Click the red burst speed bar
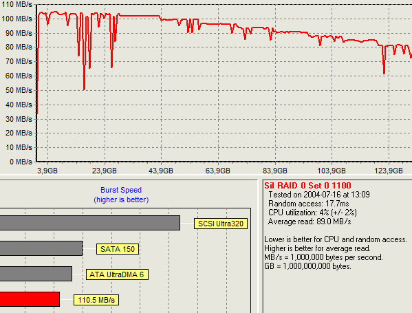Viewport: 412px width, 313px height. pyautogui.click(x=30, y=299)
